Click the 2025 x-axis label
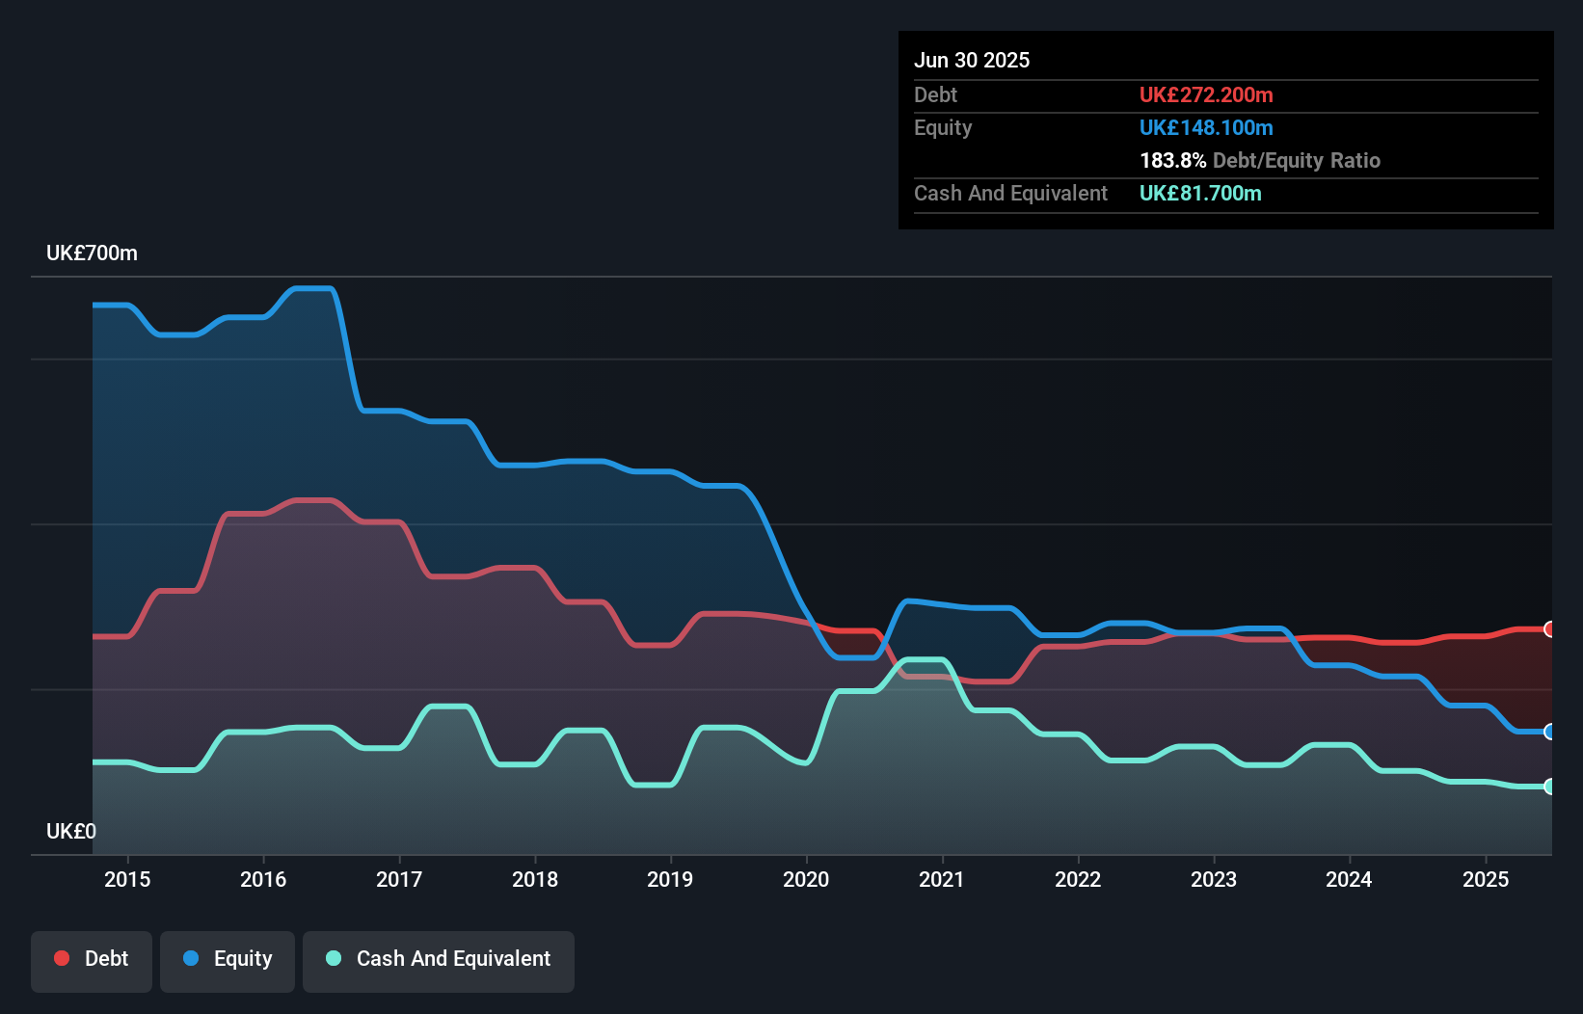Screen dimensions: 1583x1014 coord(1486,879)
